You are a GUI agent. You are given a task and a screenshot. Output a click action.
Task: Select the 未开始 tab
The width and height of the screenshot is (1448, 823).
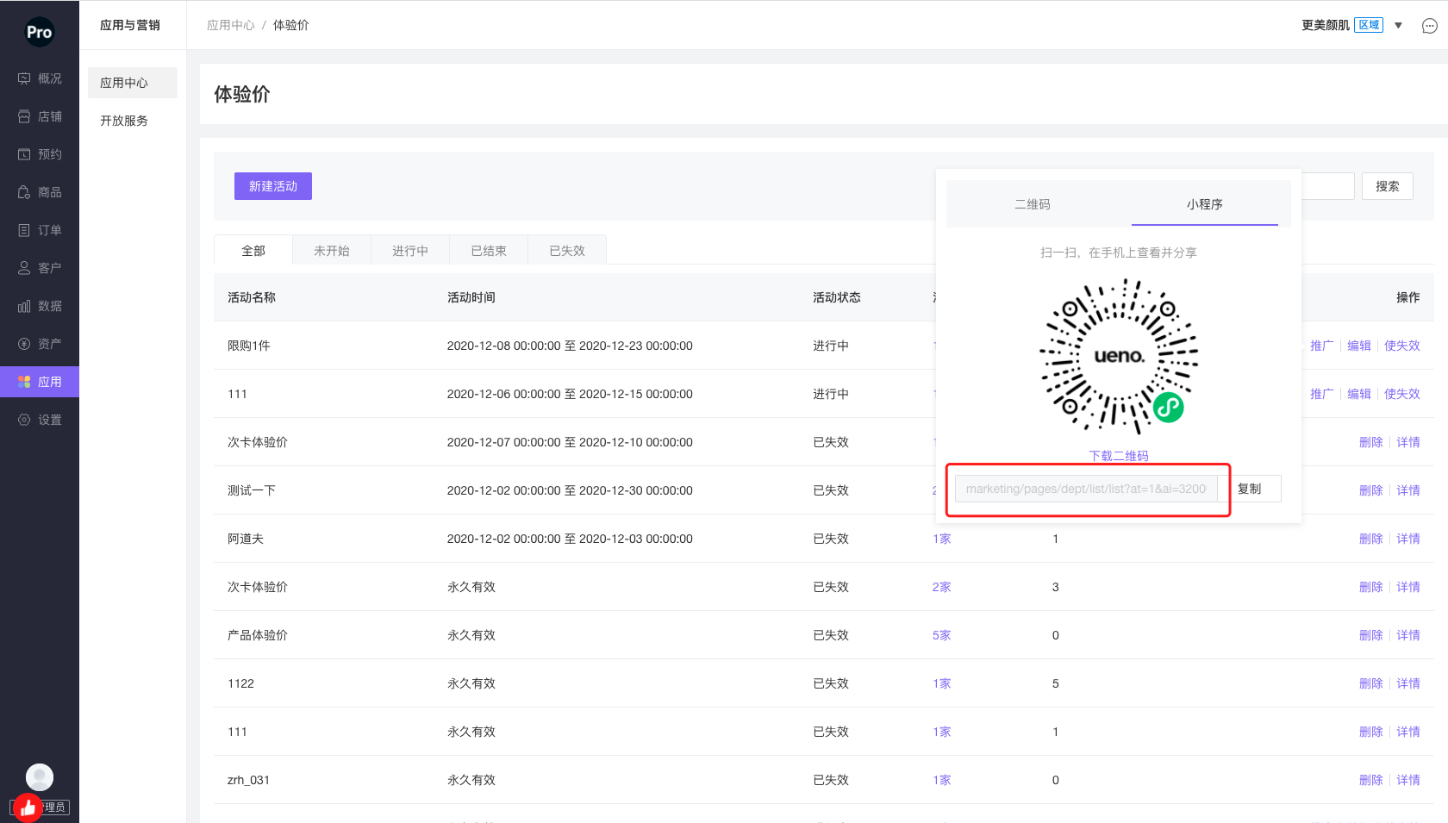[332, 251]
